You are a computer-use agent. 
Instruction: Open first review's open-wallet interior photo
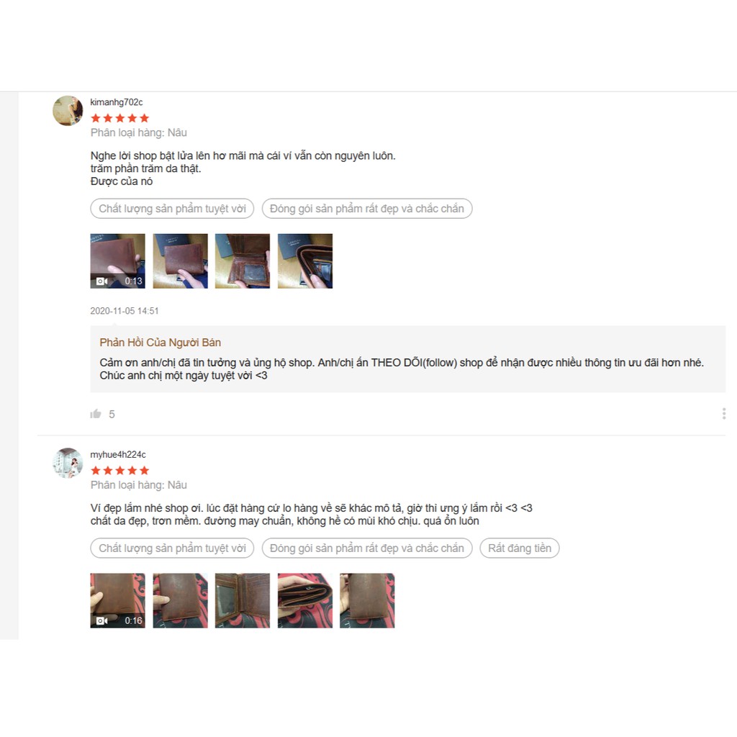[x=243, y=261]
